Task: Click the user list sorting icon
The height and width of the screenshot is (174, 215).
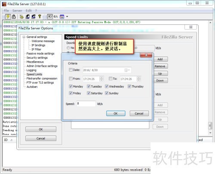Action: (x=62, y=17)
